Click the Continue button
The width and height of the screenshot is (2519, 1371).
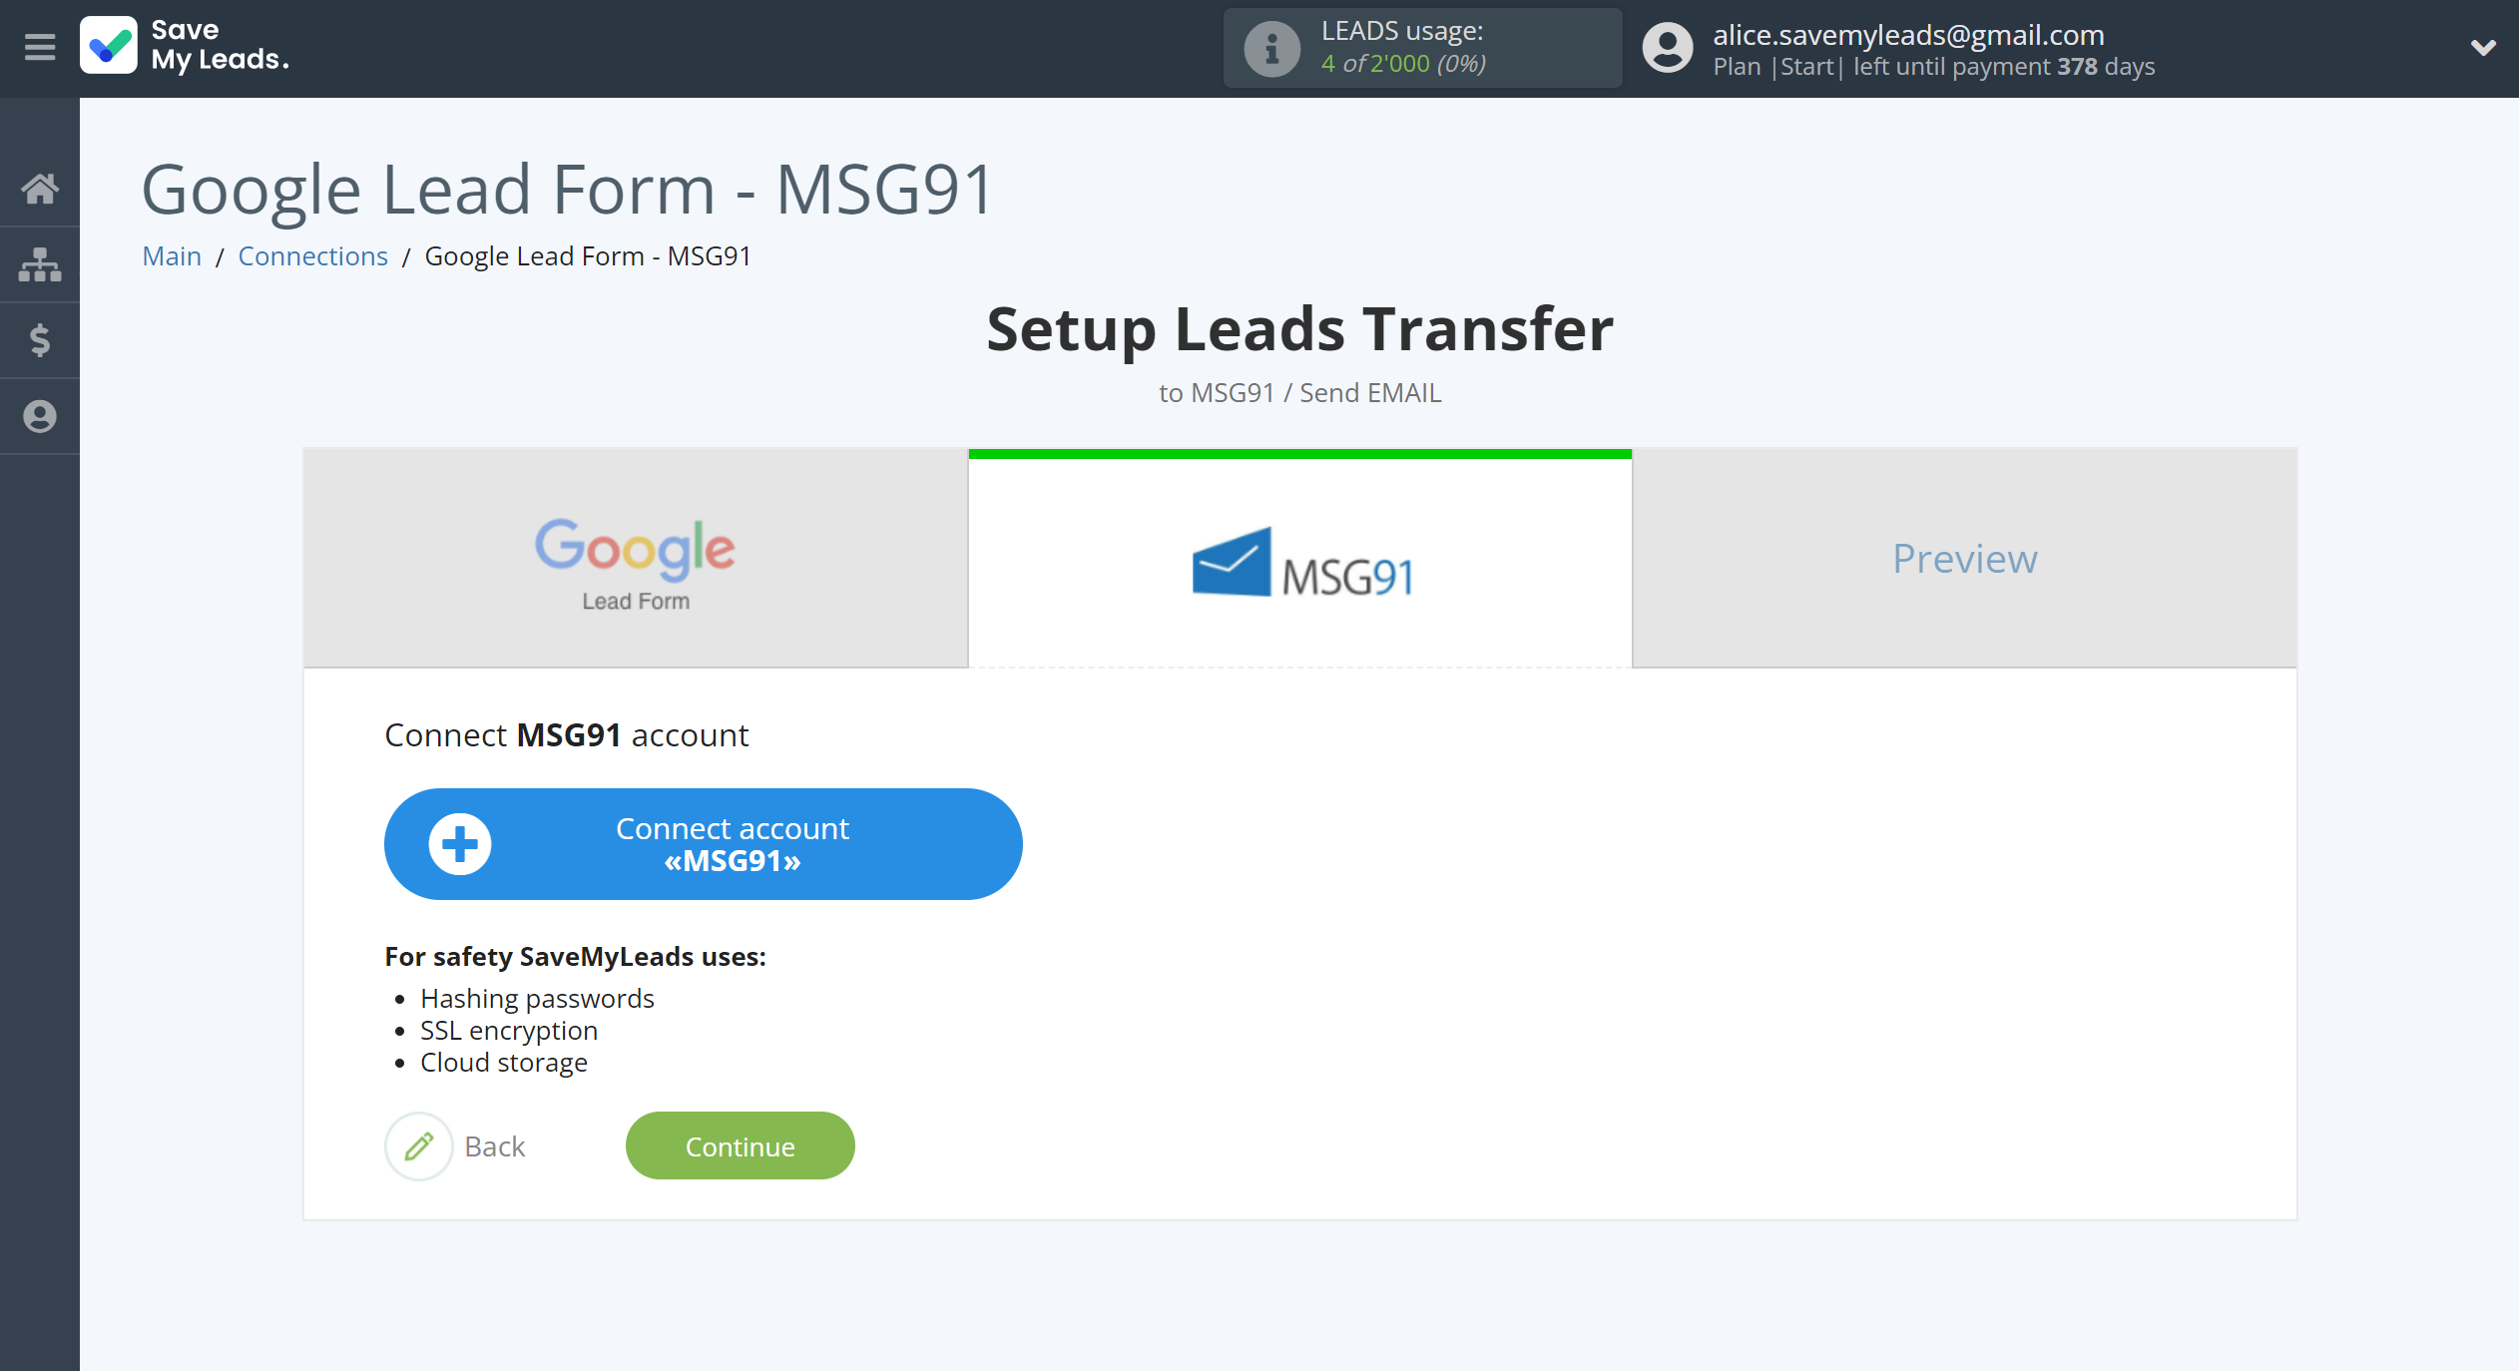[x=742, y=1144]
